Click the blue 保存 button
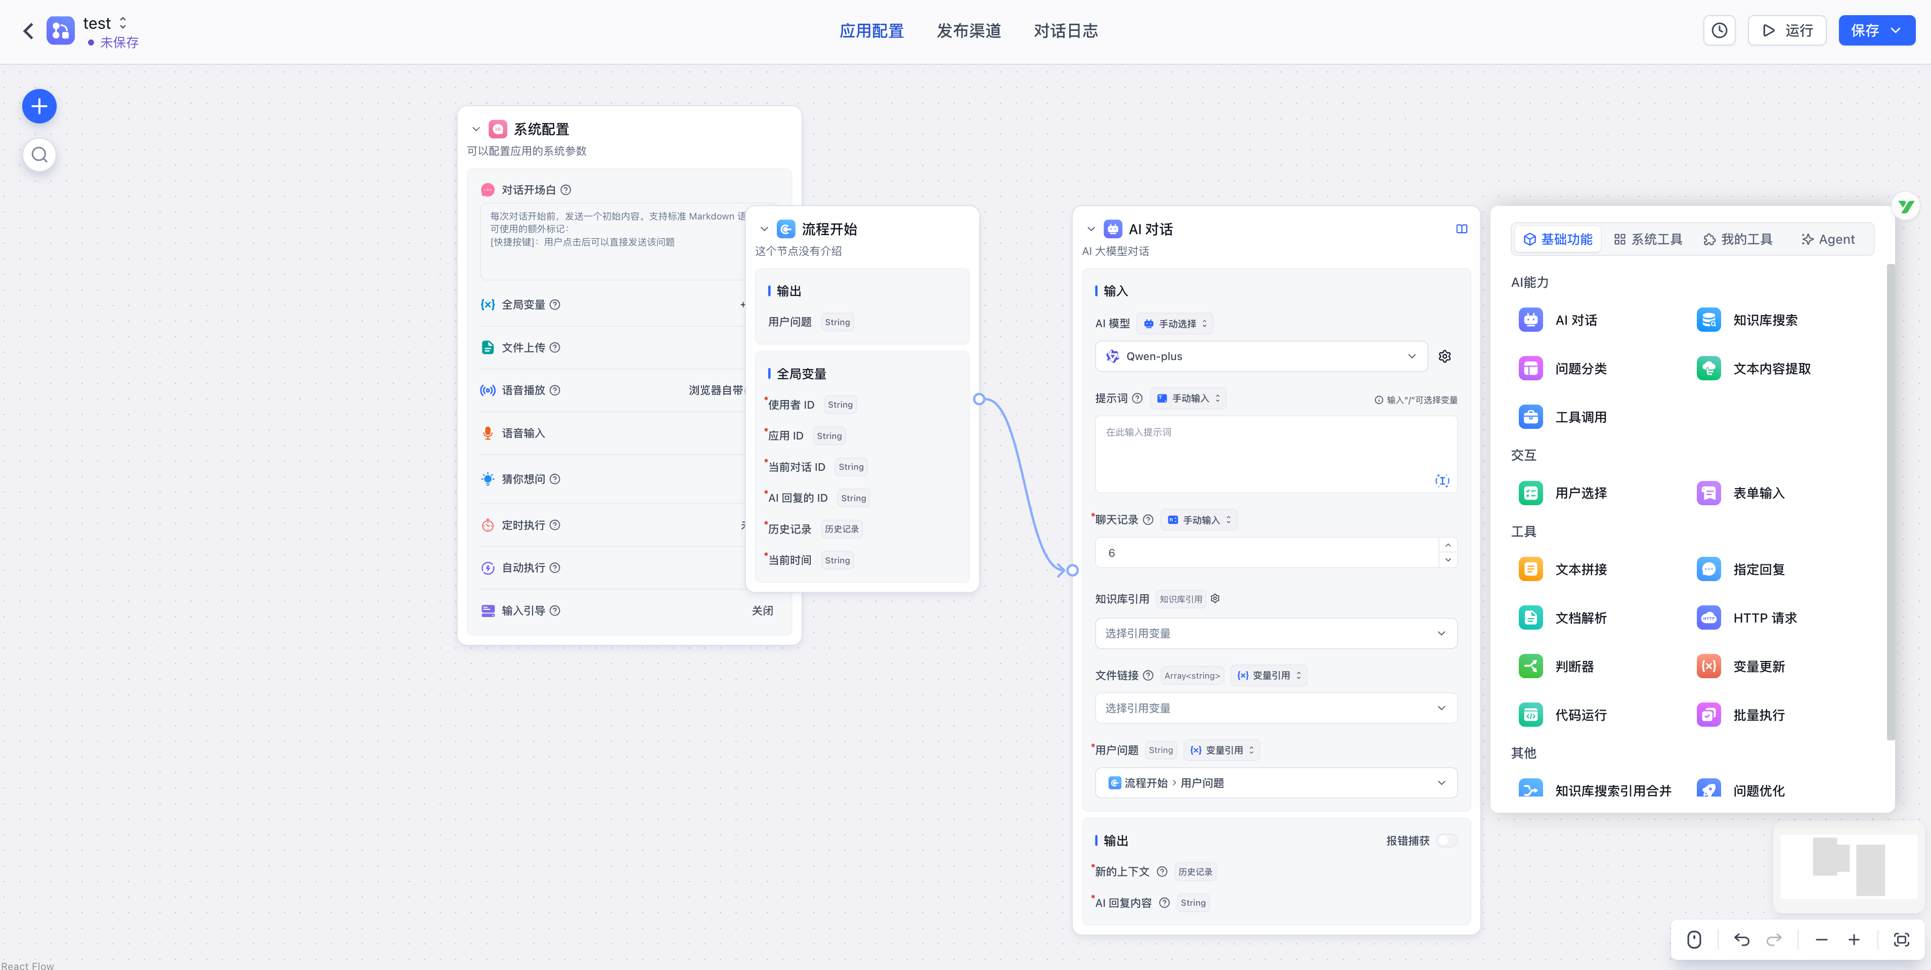 click(1865, 31)
